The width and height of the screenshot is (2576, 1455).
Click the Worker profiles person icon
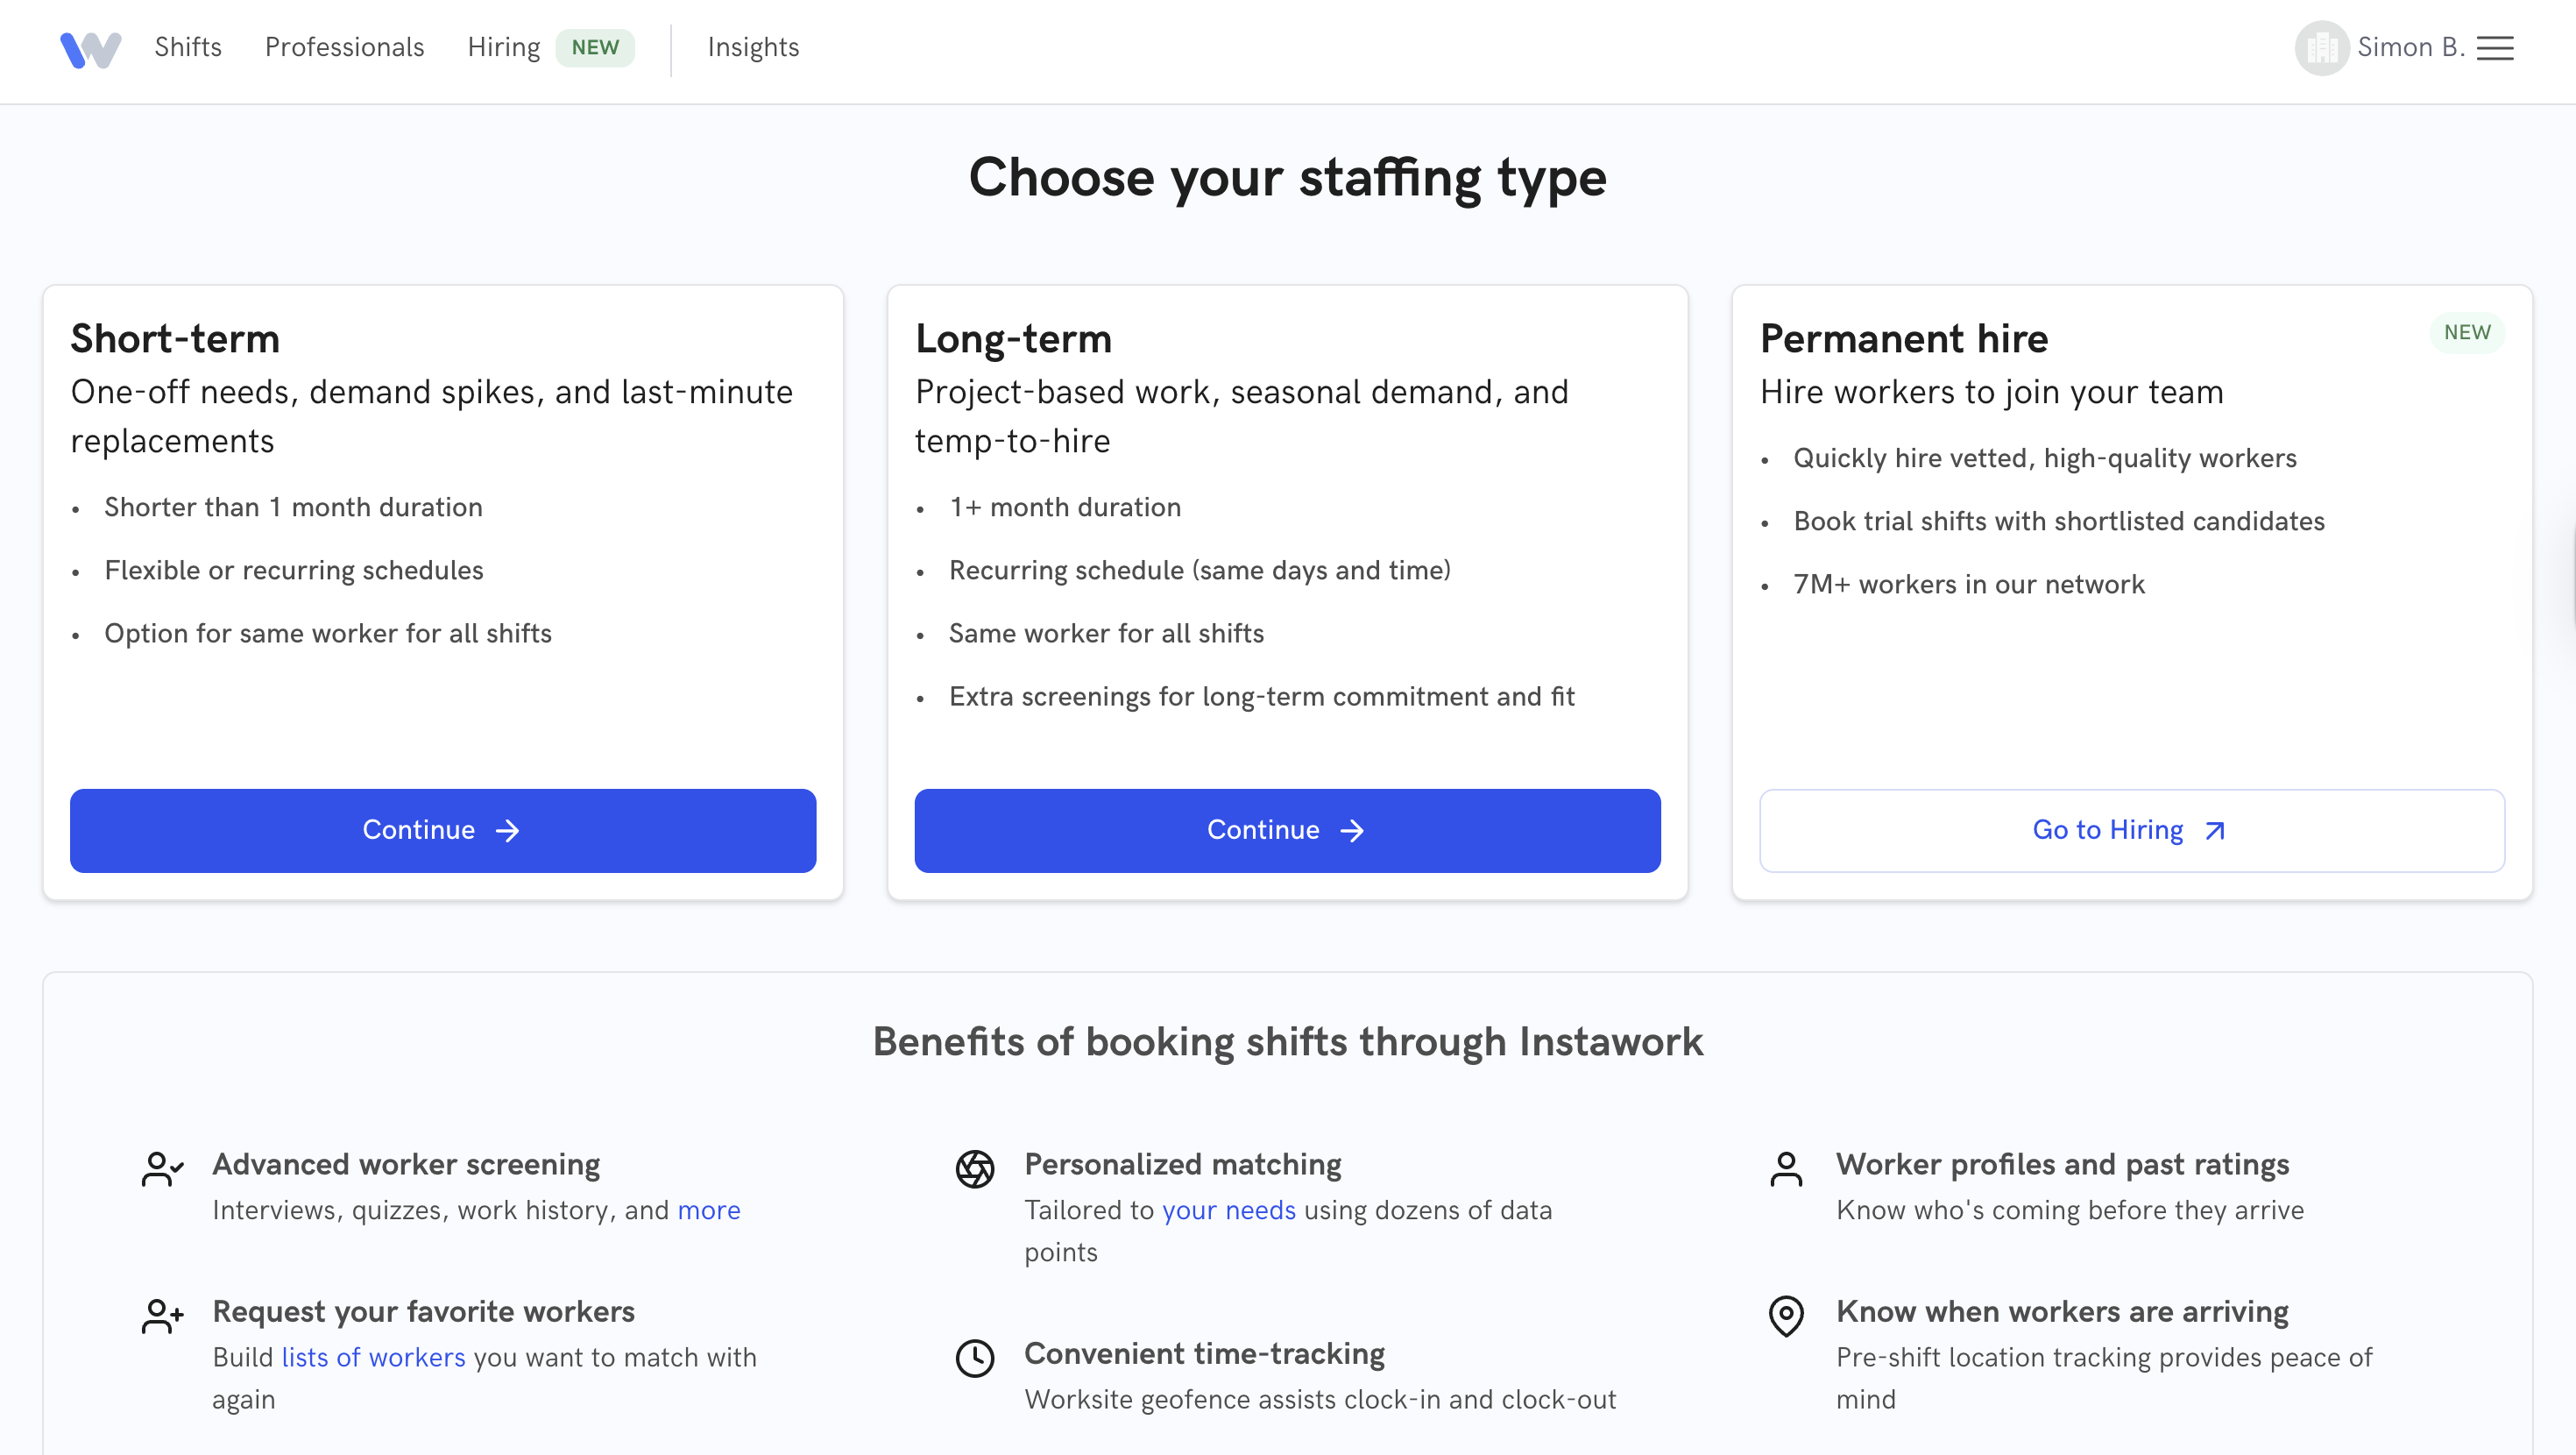click(x=1786, y=1168)
